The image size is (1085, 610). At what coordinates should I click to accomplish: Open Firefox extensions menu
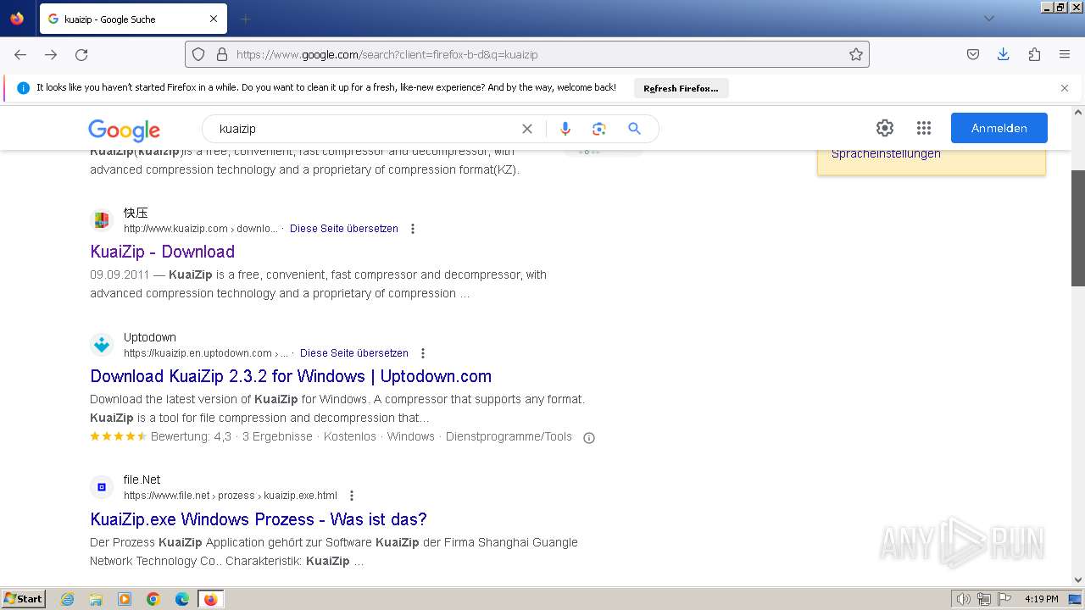[x=1034, y=54]
